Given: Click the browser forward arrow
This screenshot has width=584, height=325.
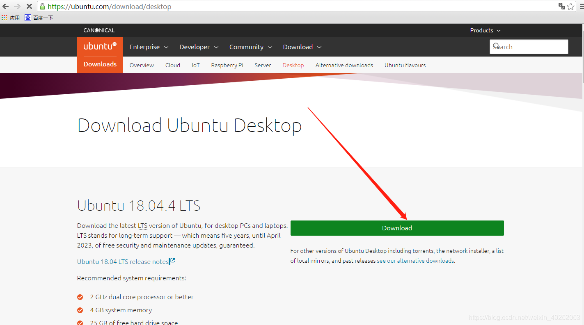Looking at the screenshot, I should [x=17, y=7].
